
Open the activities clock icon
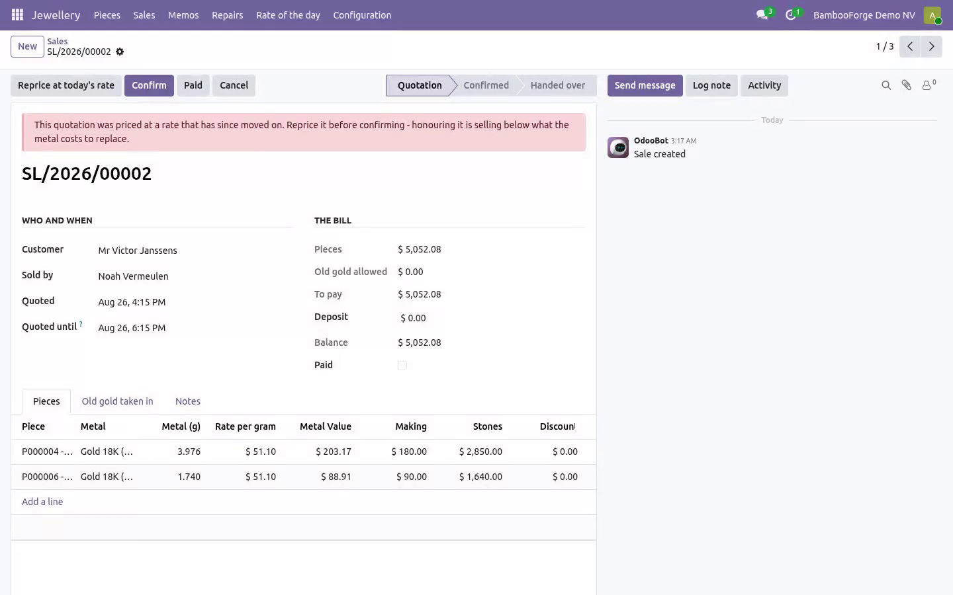(791, 15)
